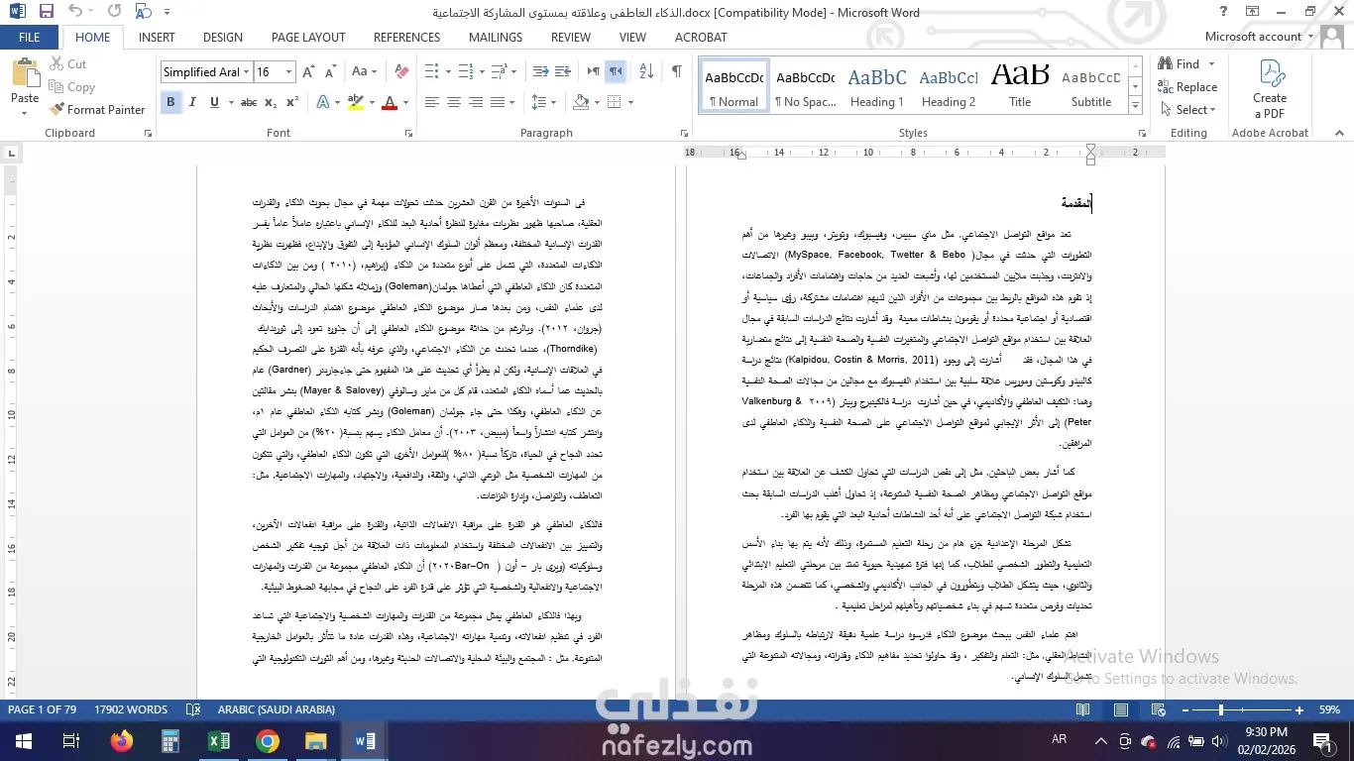Open the spelling and proofing status icon
Viewport: 1354px width, 761px height.
tap(193, 709)
